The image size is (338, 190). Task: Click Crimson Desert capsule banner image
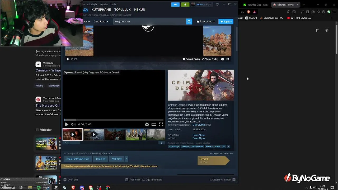coord(201,85)
